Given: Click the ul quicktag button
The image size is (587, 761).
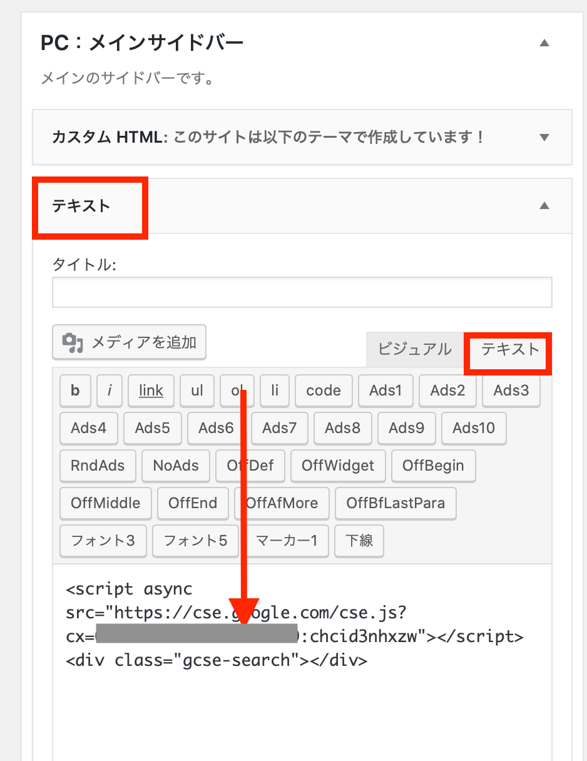Looking at the screenshot, I should click(x=197, y=391).
